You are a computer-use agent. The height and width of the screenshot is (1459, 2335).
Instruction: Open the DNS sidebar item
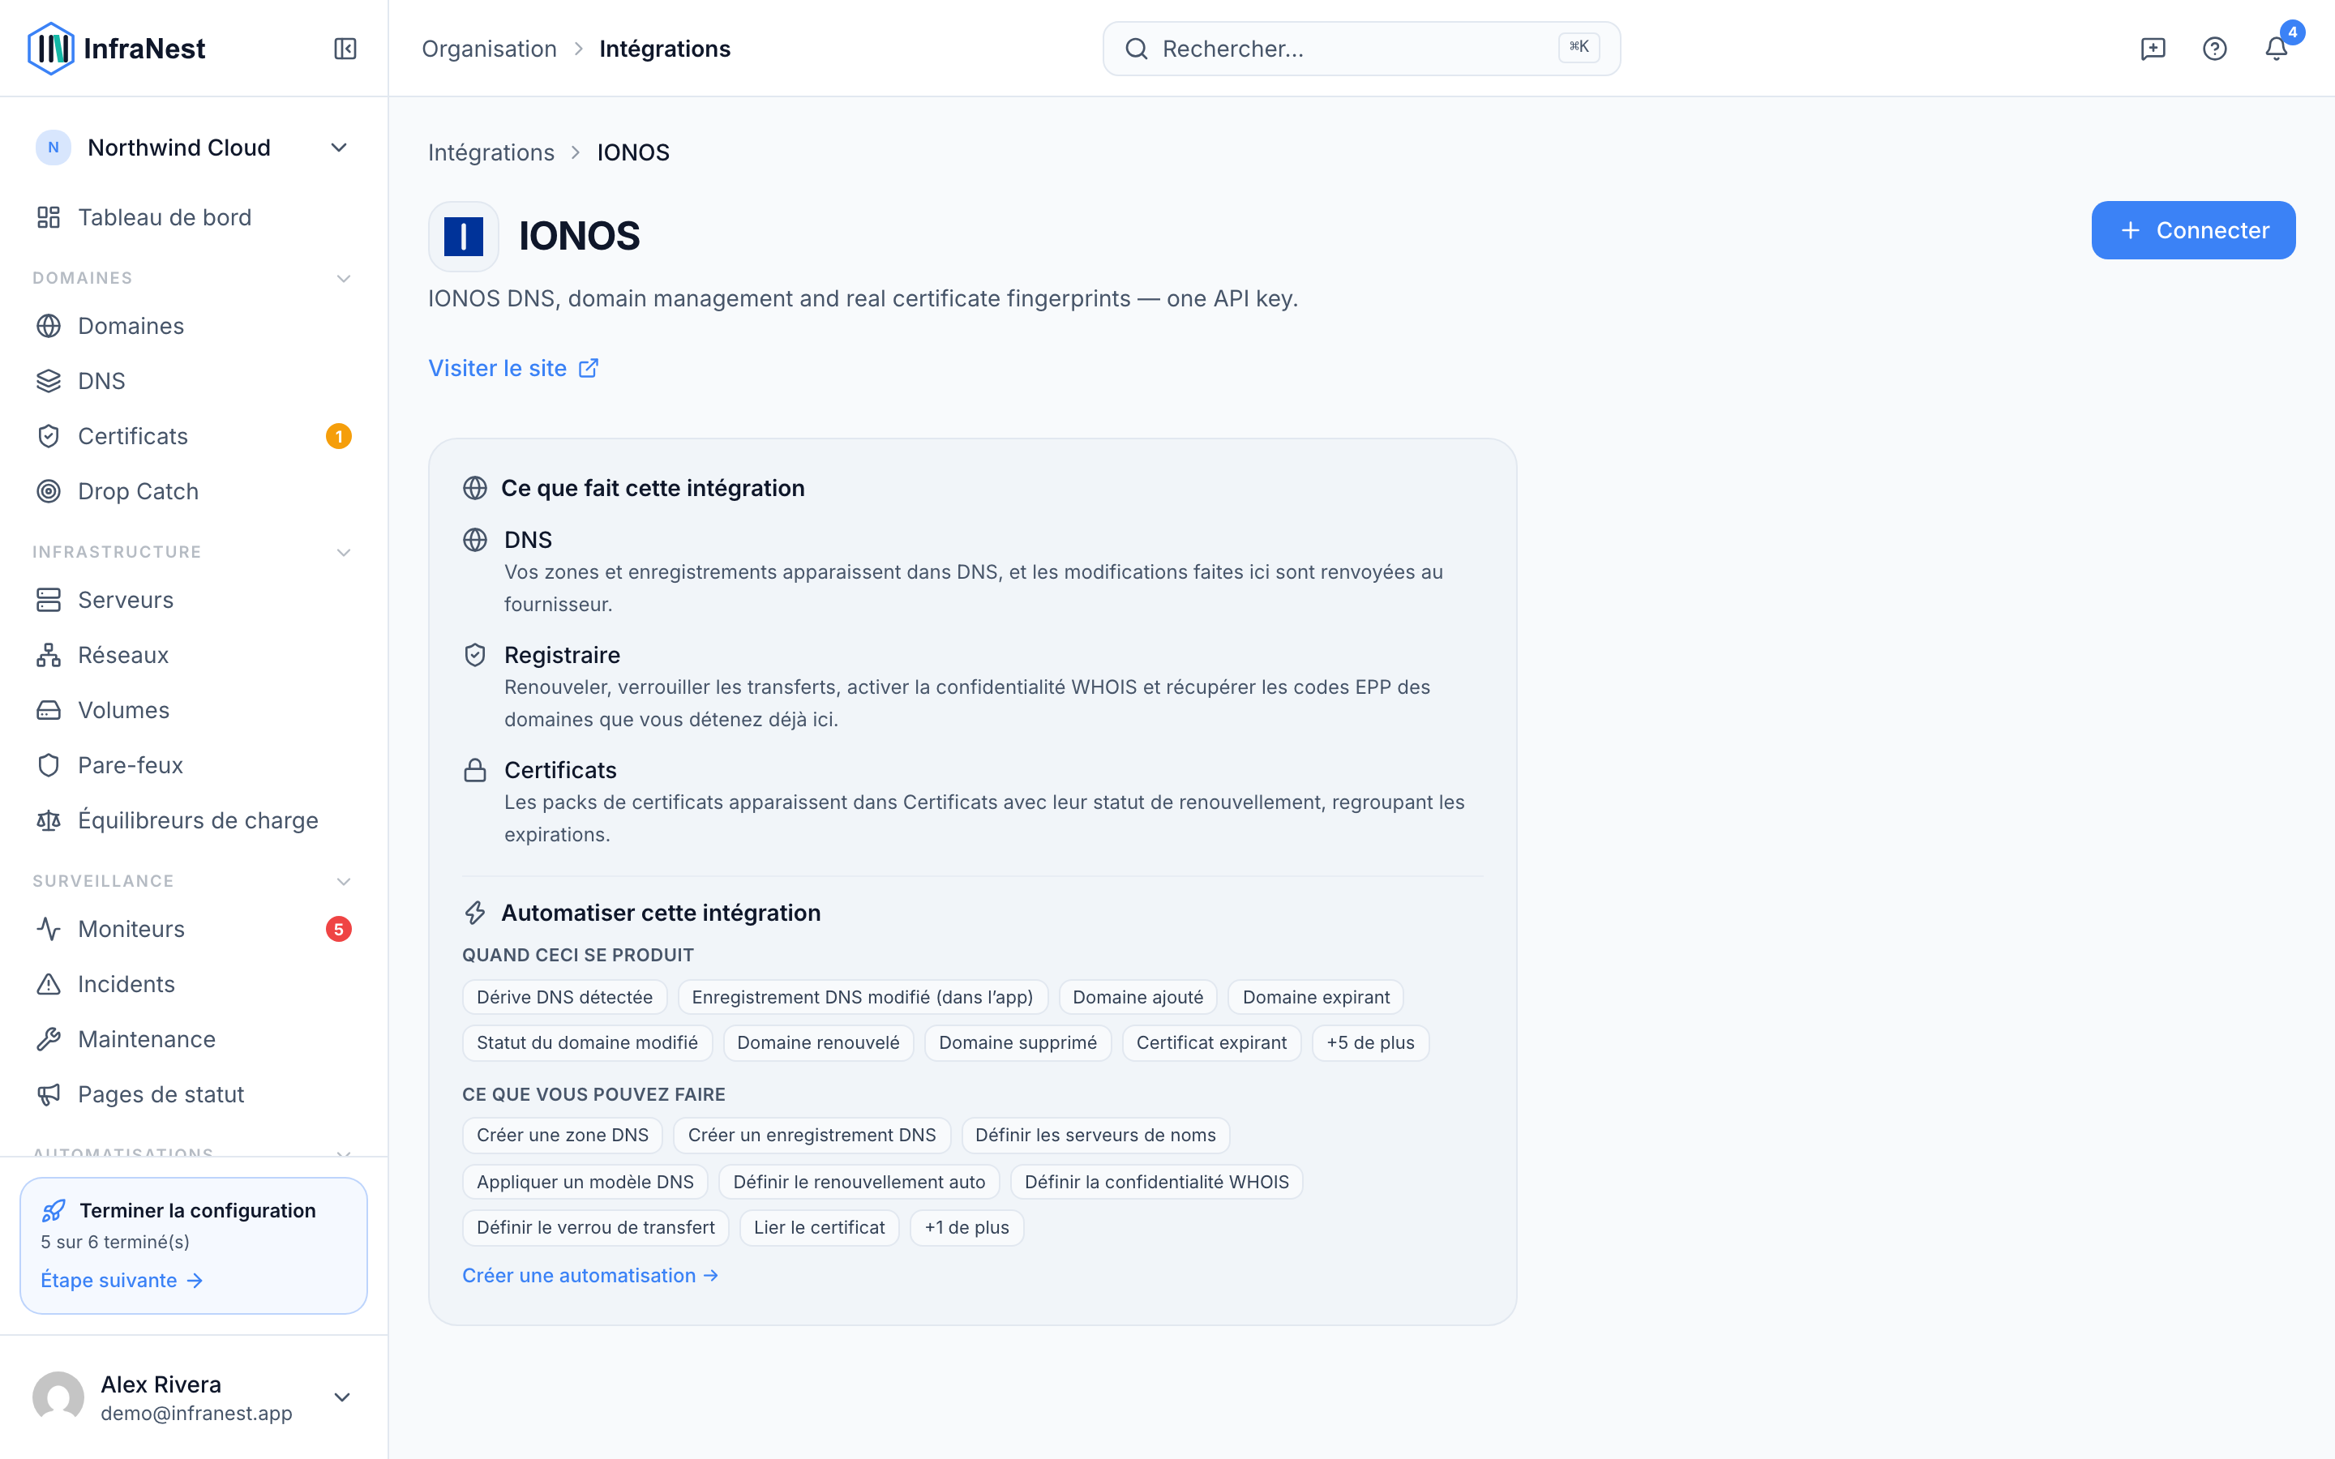pyautogui.click(x=193, y=381)
